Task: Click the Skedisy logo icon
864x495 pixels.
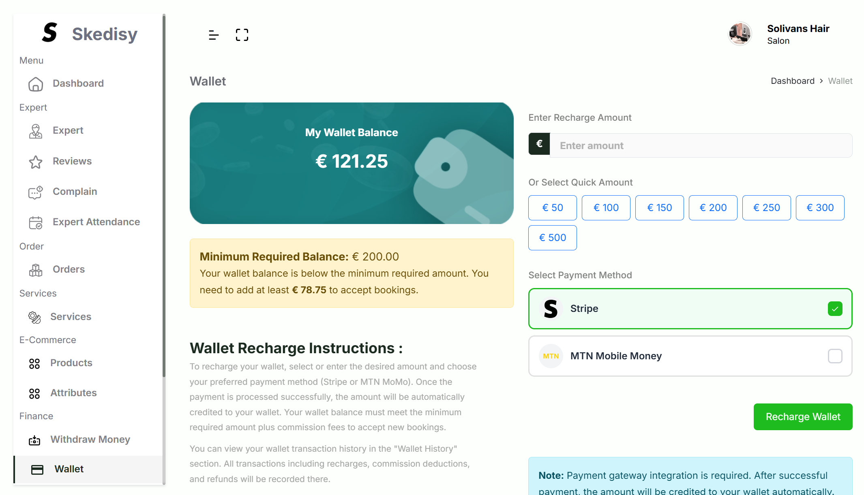Action: pyautogui.click(x=50, y=32)
